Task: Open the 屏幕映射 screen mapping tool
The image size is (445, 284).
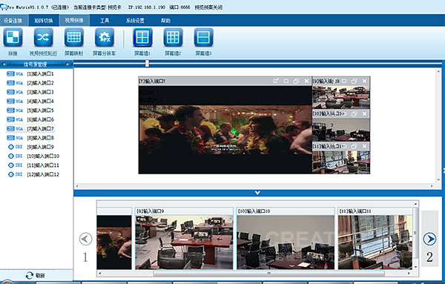Action: click(73, 37)
